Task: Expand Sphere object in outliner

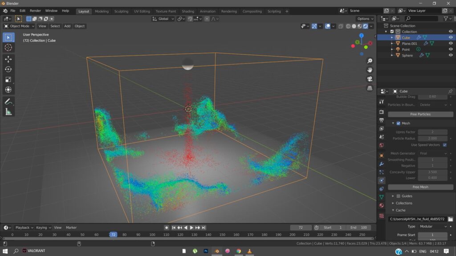Action: (x=392, y=55)
